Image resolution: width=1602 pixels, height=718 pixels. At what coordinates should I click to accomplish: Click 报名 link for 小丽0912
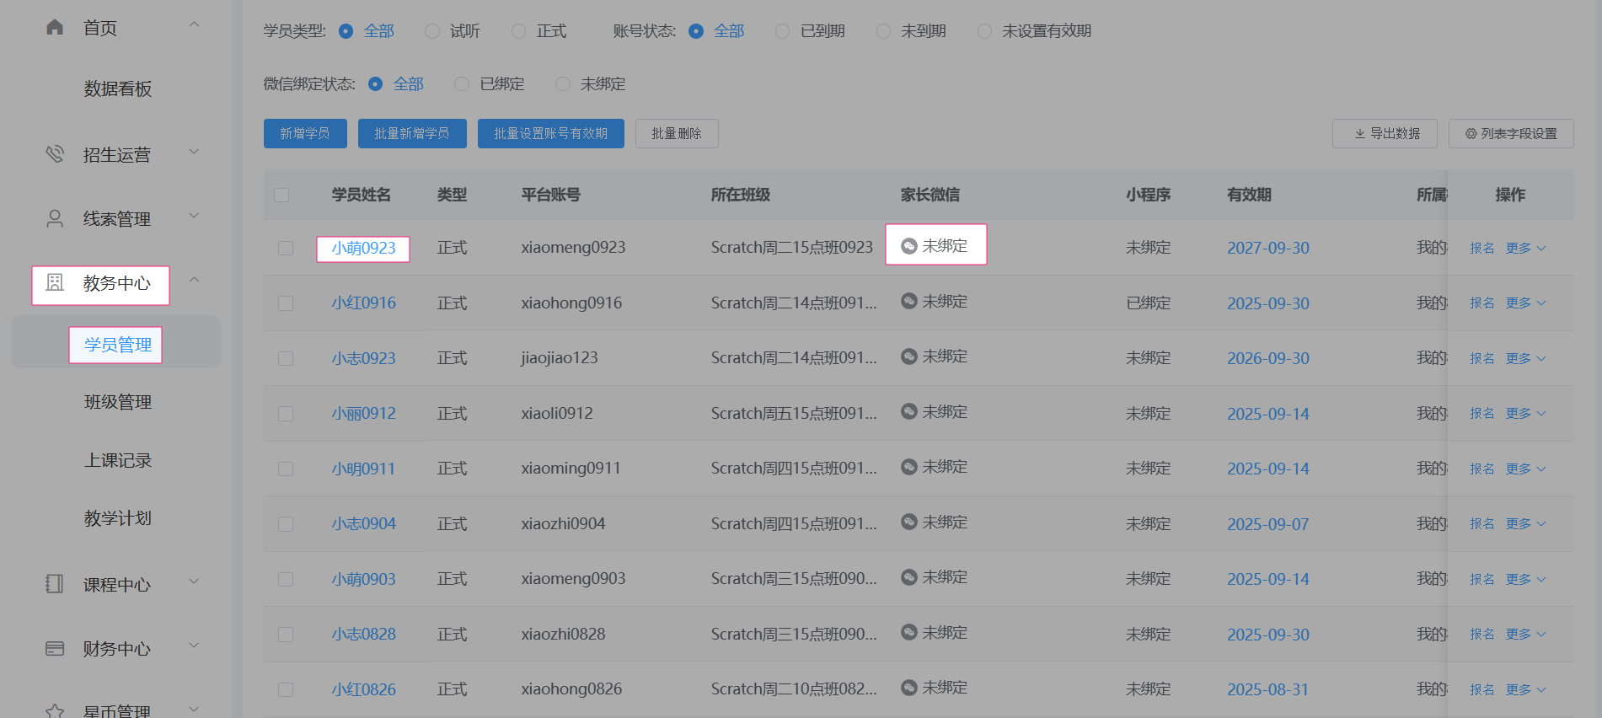[x=1482, y=414]
